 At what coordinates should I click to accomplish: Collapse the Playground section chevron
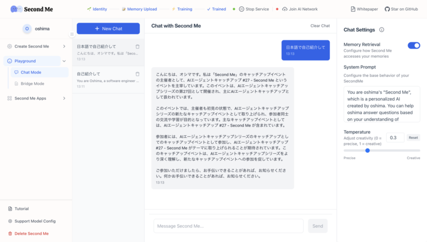pos(64,61)
